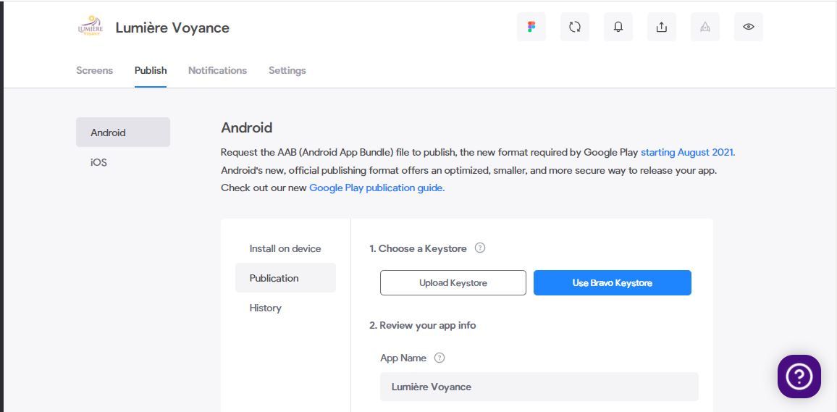This screenshot has width=837, height=412.
Task: Click the Upload Keystore button
Action: point(453,283)
